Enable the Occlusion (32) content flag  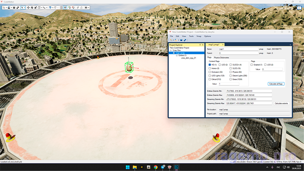pos(210,72)
